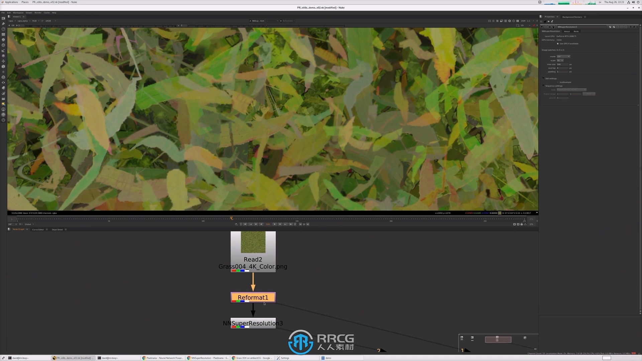Viewport: 642px width, 361px height.
Task: Open the Filter nodes toolbar icon
Action: coord(3,45)
